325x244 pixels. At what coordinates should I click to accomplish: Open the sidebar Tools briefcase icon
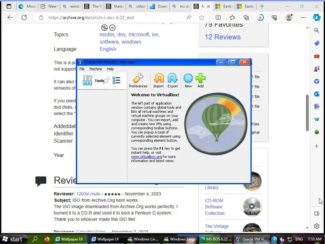(316, 56)
